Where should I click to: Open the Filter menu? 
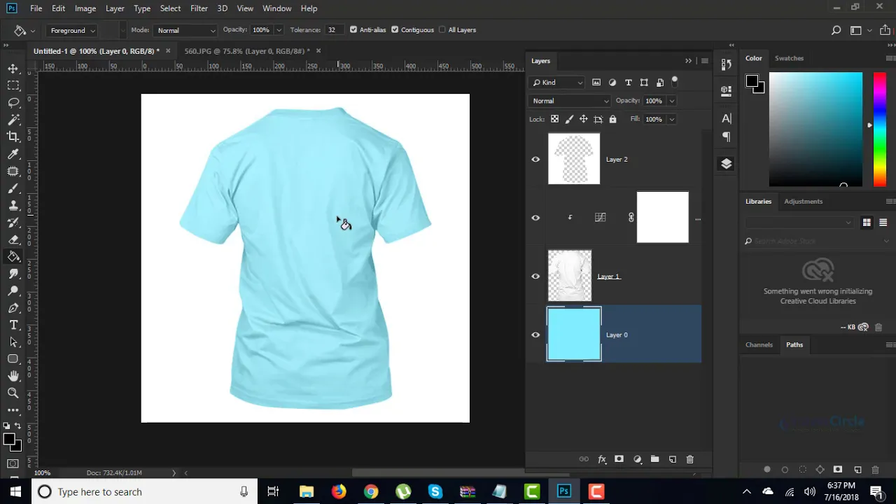199,8
